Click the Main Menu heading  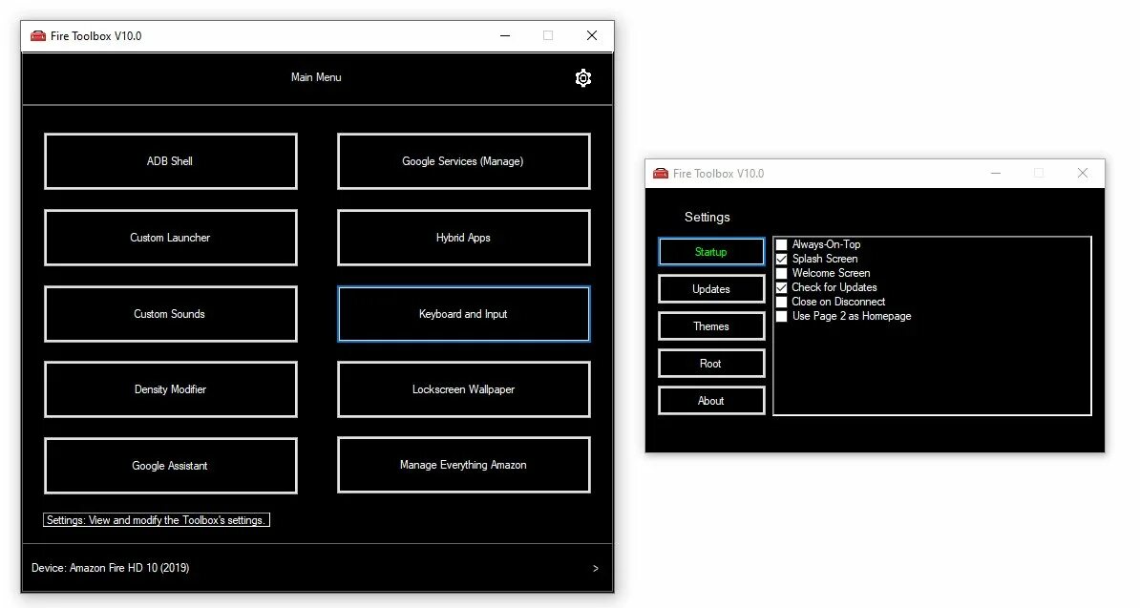(316, 77)
